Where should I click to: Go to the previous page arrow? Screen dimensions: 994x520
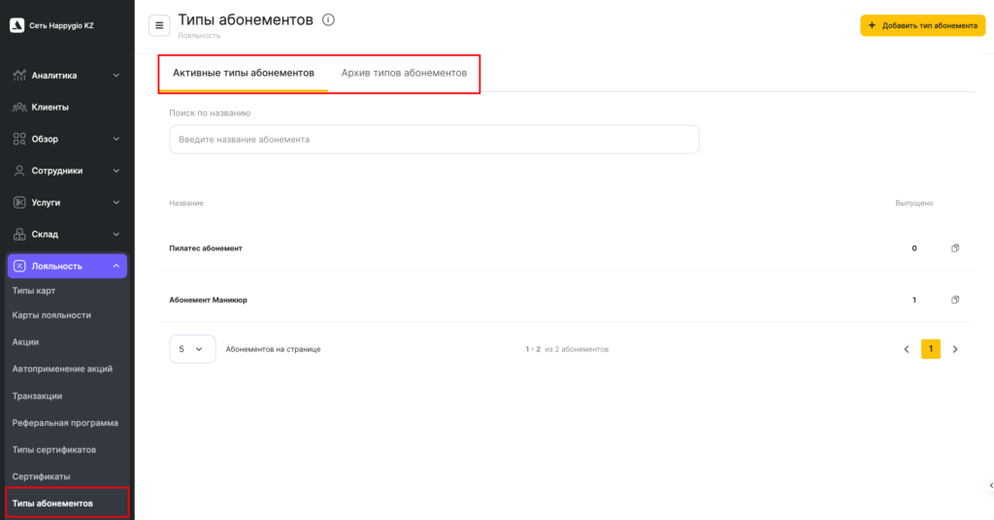(x=907, y=349)
